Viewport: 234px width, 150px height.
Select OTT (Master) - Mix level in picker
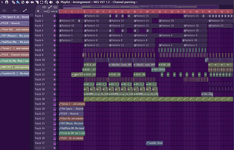click(14, 36)
